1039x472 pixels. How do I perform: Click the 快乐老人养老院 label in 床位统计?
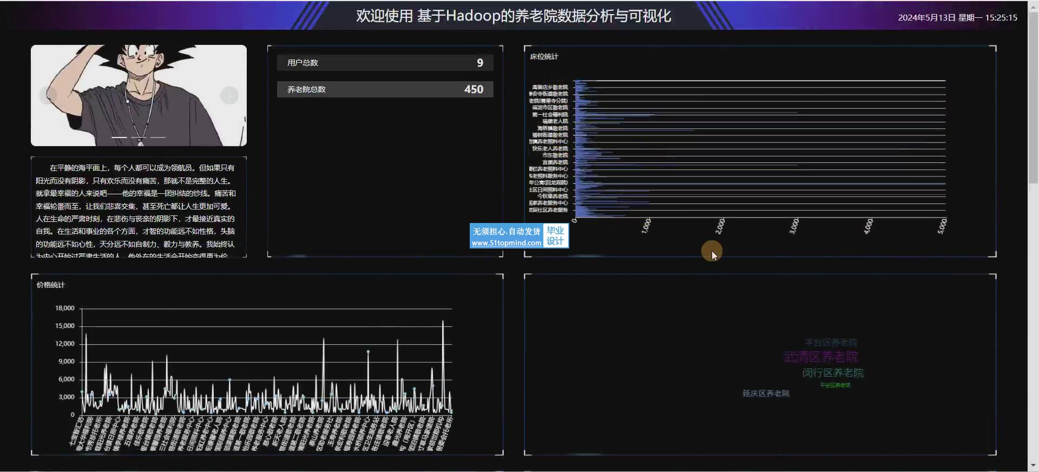(x=550, y=148)
